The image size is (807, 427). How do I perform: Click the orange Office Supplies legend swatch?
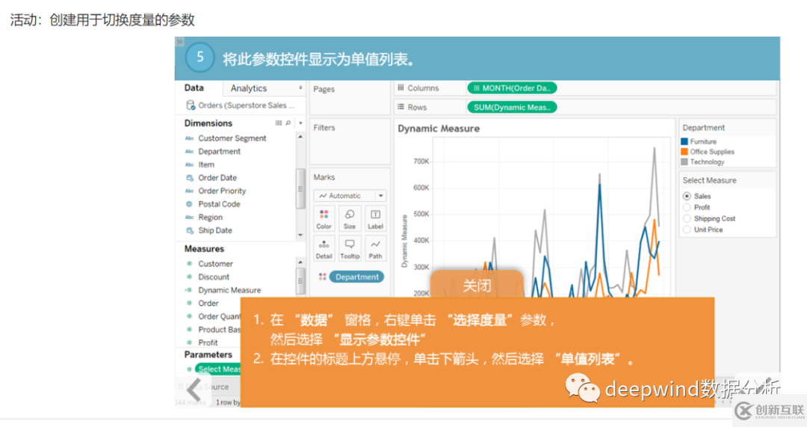684,152
